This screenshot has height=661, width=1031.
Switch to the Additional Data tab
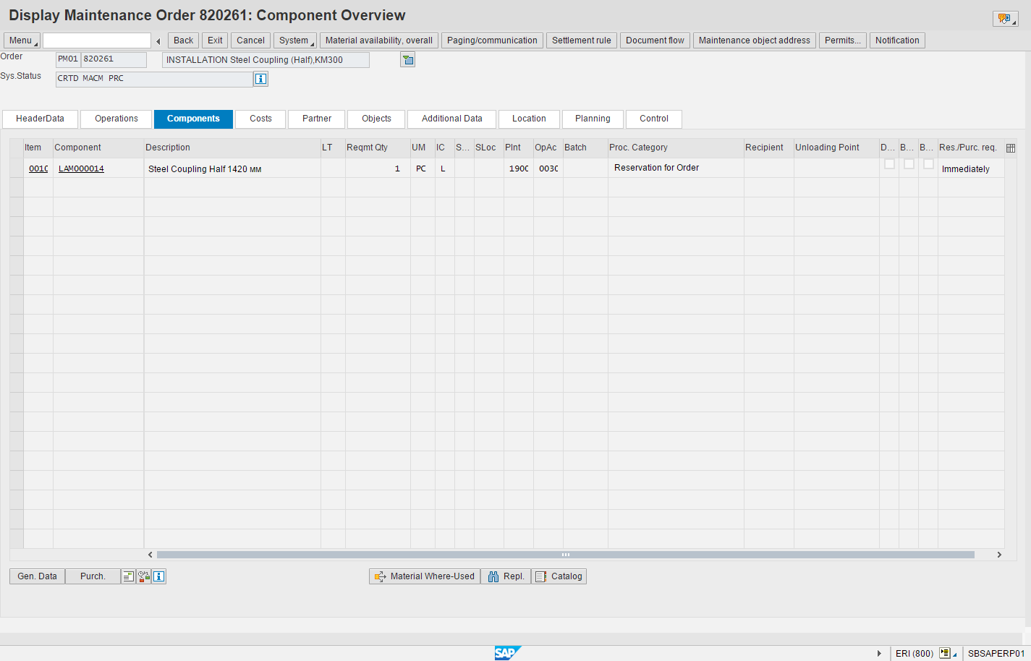pos(452,119)
